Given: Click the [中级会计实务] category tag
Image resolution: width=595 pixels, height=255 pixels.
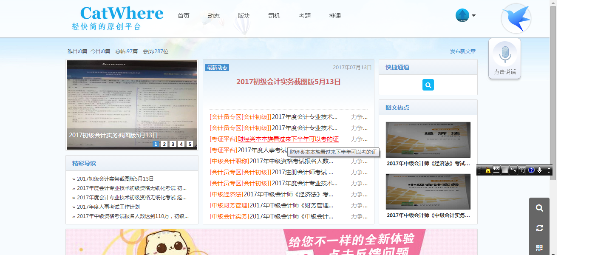Looking at the screenshot, I should 229,216.
